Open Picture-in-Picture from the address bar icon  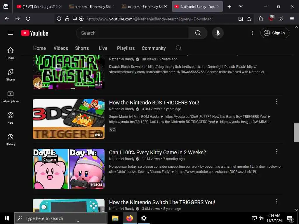241,19
